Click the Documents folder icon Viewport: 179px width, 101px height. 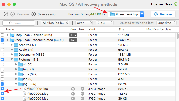(x=16, y=55)
